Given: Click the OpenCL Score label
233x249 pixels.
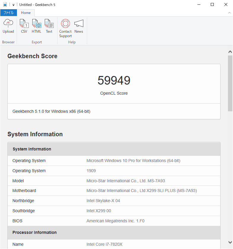Looking at the screenshot, I should [114, 93].
